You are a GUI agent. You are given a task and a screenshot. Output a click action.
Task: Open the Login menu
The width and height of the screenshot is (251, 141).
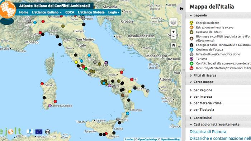click(114, 12)
